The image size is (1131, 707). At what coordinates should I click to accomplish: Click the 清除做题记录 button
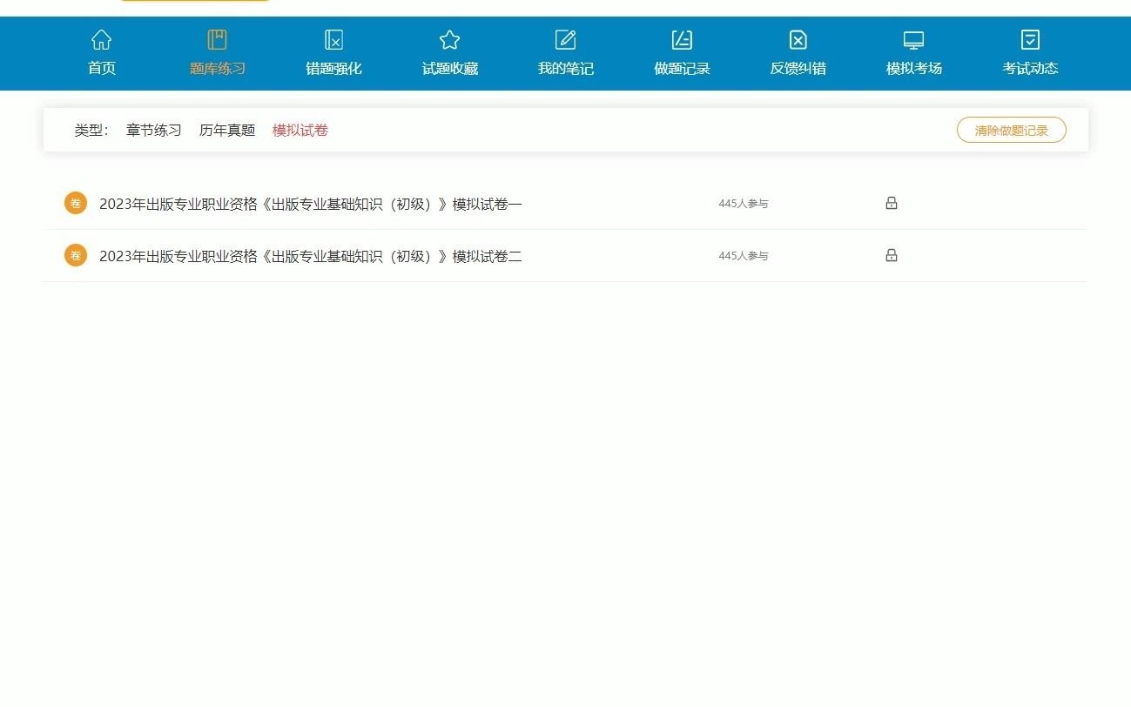(x=1012, y=131)
